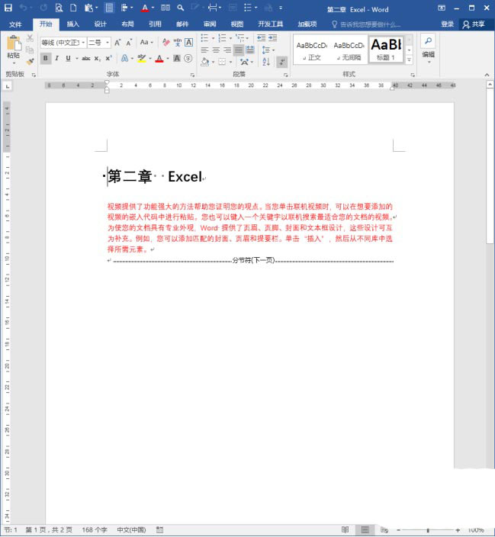Apply the 标题 1 (Heading 1) style
Screen dimensions: 495x537
(386, 50)
